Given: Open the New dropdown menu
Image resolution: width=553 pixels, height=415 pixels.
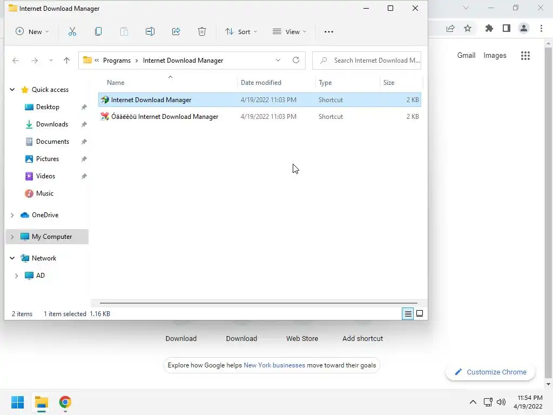Looking at the screenshot, I should coord(32,32).
